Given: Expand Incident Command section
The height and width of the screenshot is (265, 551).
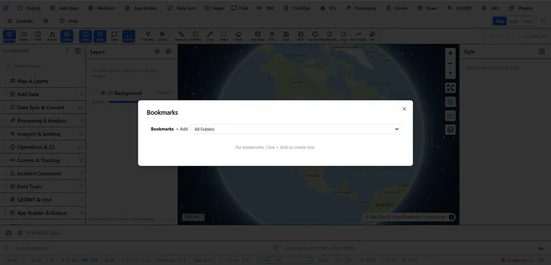Looking at the screenshot, I should pyautogui.click(x=43, y=173).
